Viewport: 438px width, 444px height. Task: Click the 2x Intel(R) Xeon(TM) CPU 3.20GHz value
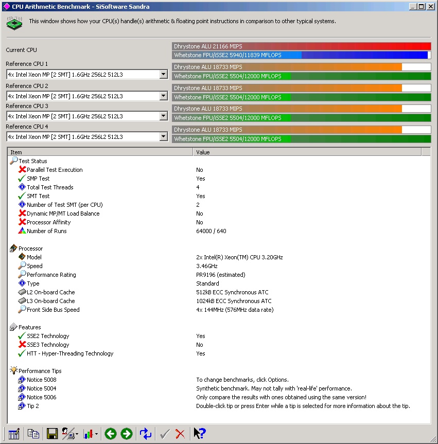tap(239, 257)
